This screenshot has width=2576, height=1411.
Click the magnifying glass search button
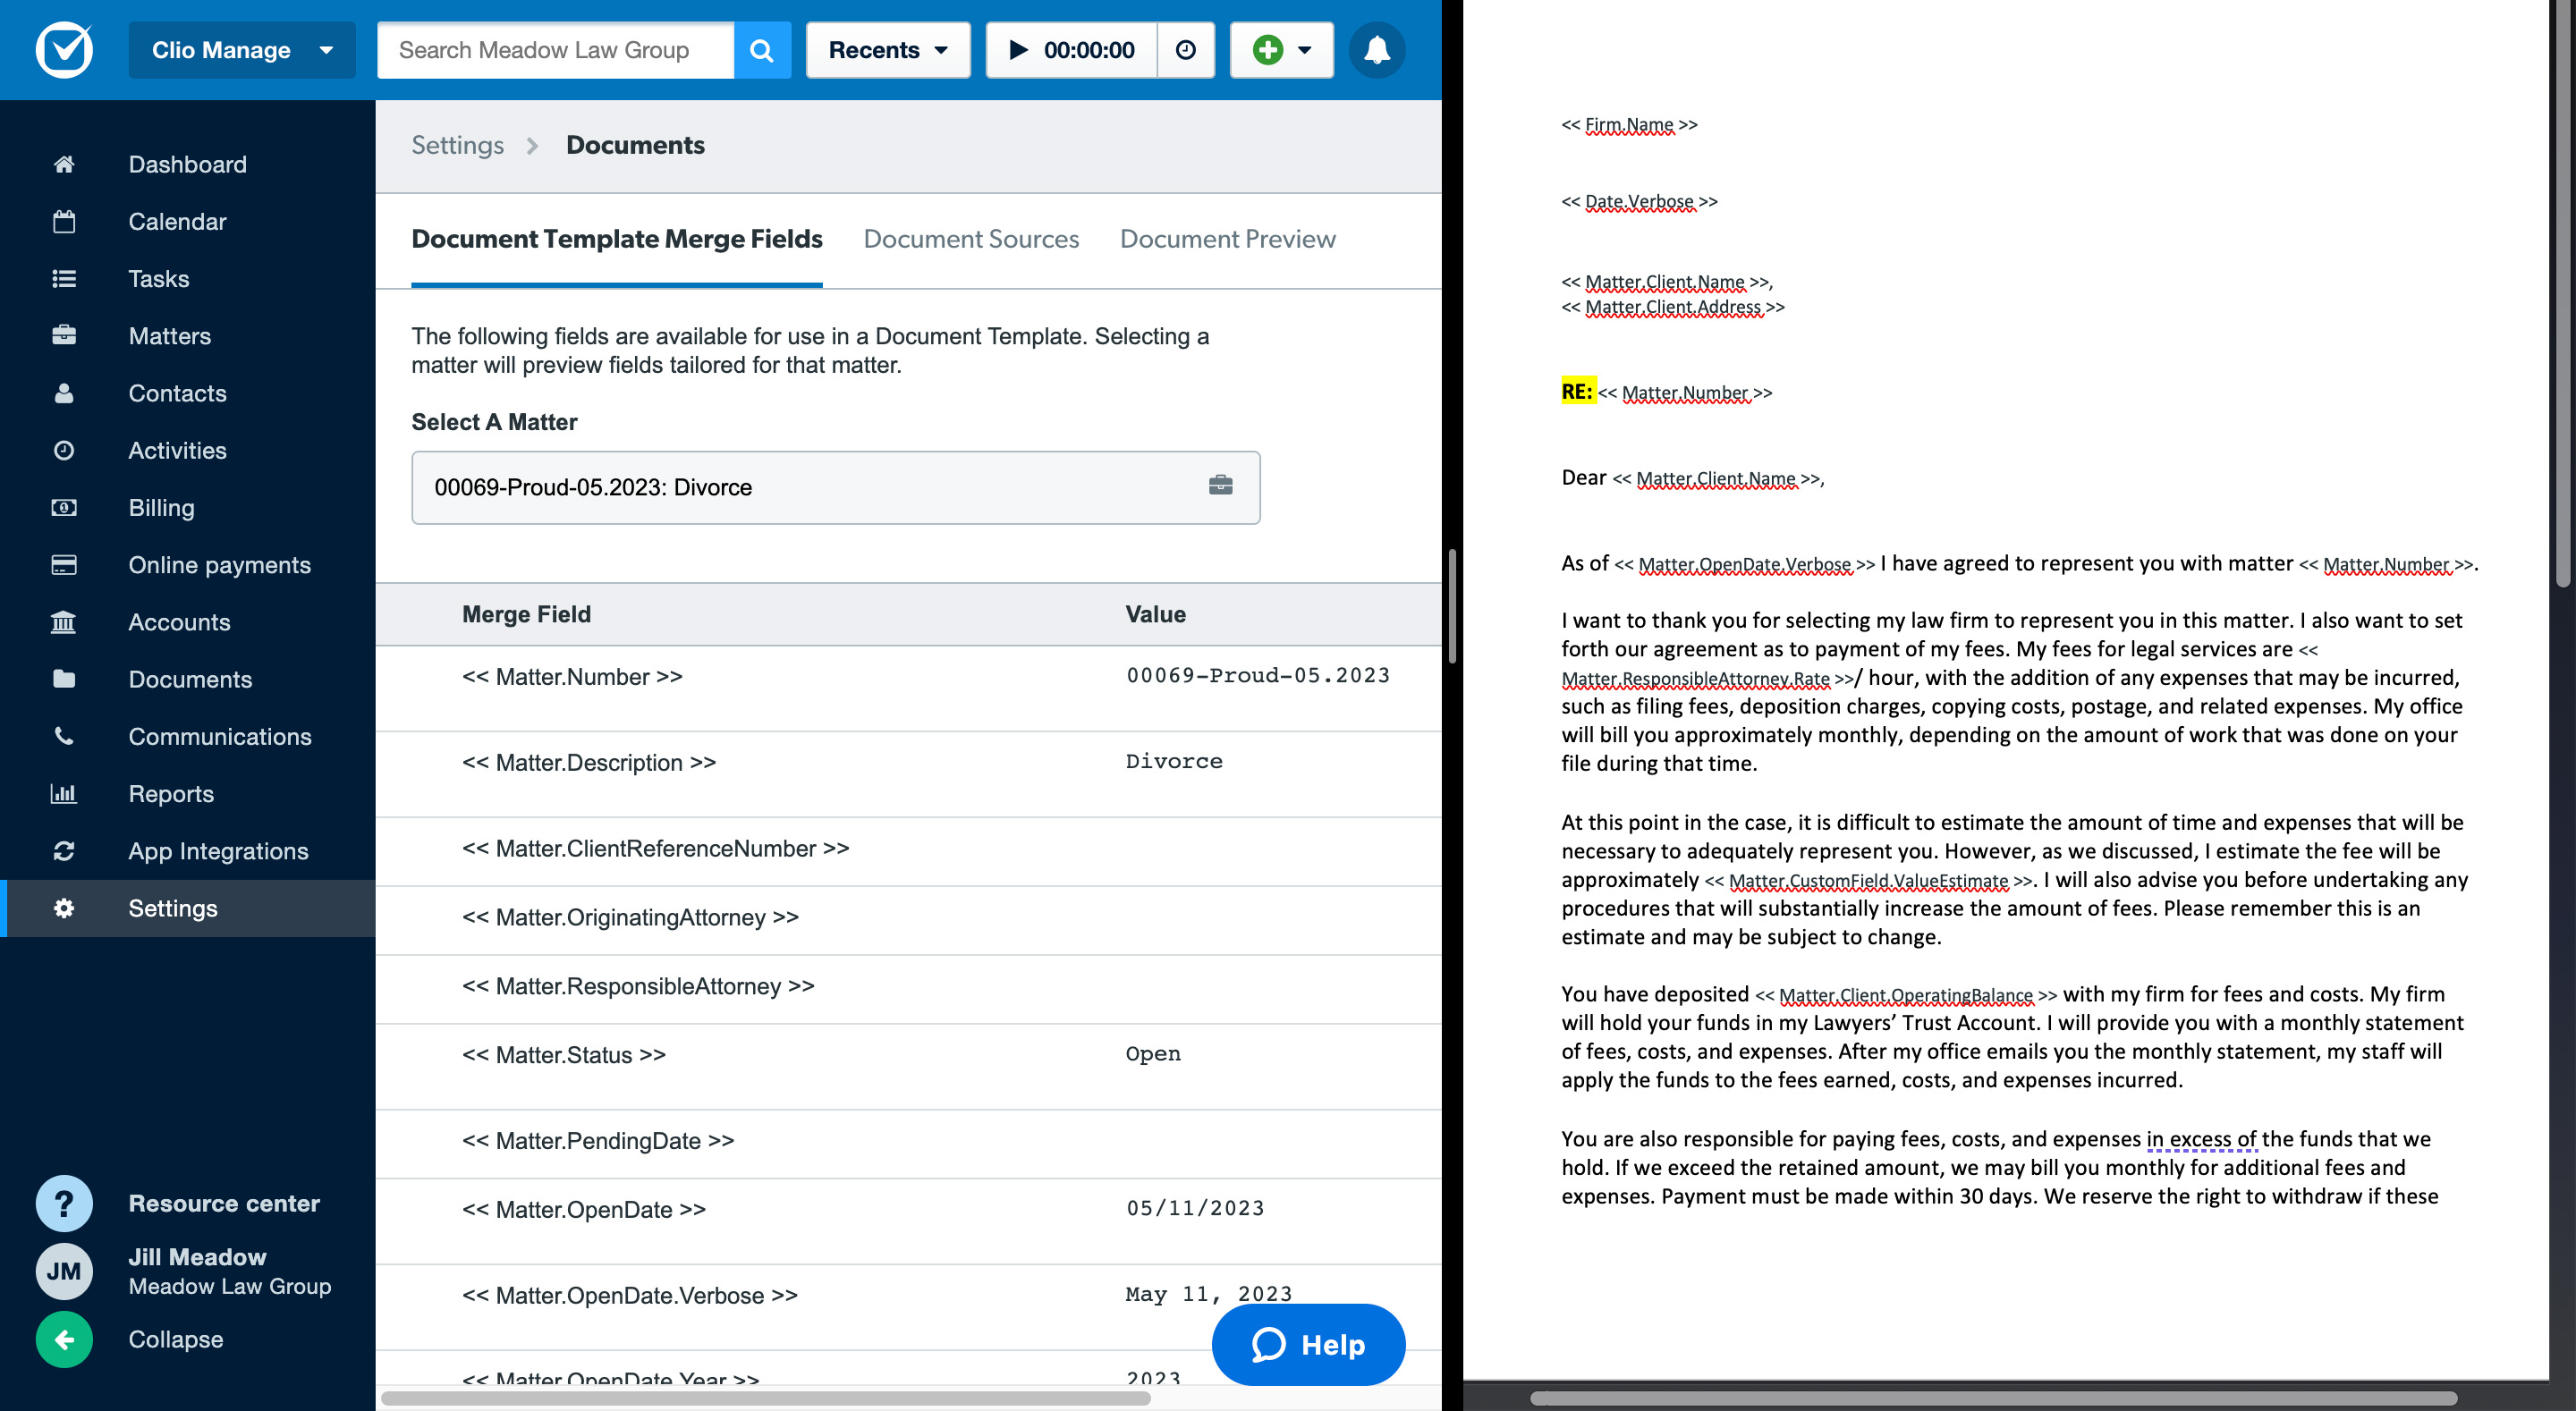point(762,50)
